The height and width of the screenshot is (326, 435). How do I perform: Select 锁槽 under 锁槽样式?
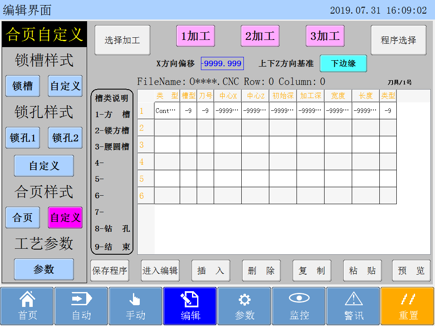click(23, 86)
